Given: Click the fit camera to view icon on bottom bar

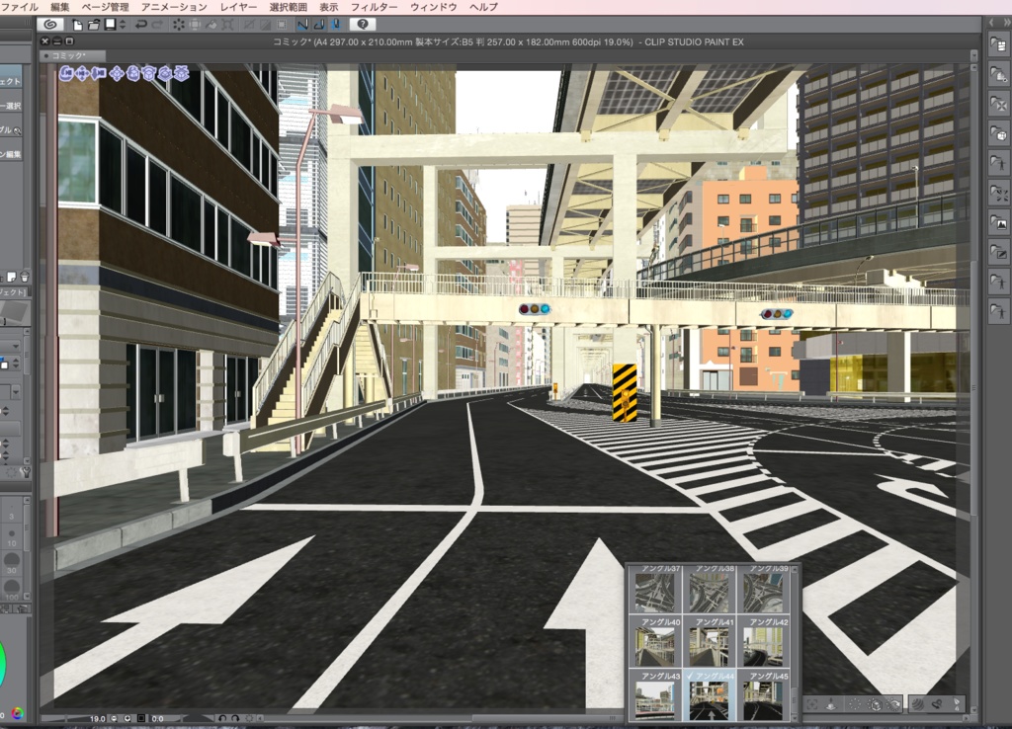Looking at the screenshot, I should (811, 704).
